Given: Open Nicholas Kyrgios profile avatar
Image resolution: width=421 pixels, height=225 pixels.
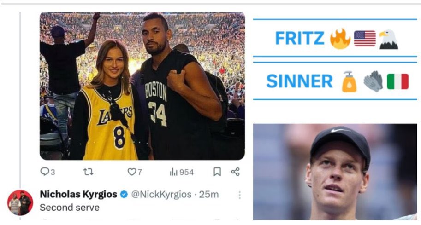Looking at the screenshot, I should [x=20, y=203].
